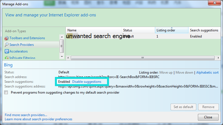The height and width of the screenshot is (125, 223).
Task: Click add-on types scroll up arrow
Action: (x=62, y=37)
